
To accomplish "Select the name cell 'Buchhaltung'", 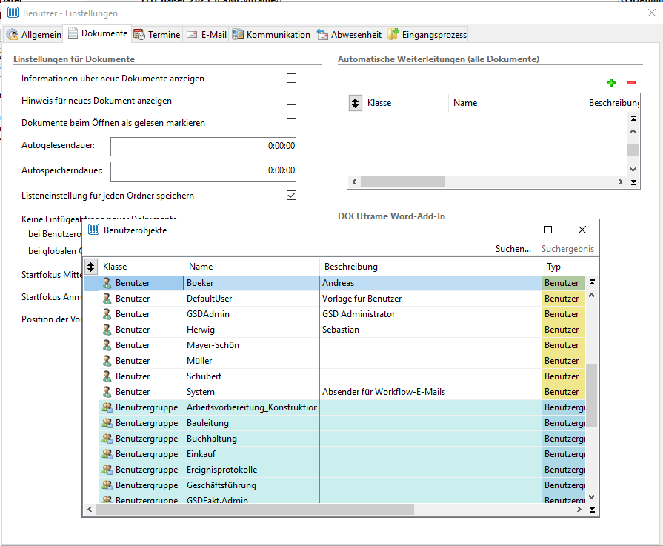I will pyautogui.click(x=252, y=439).
